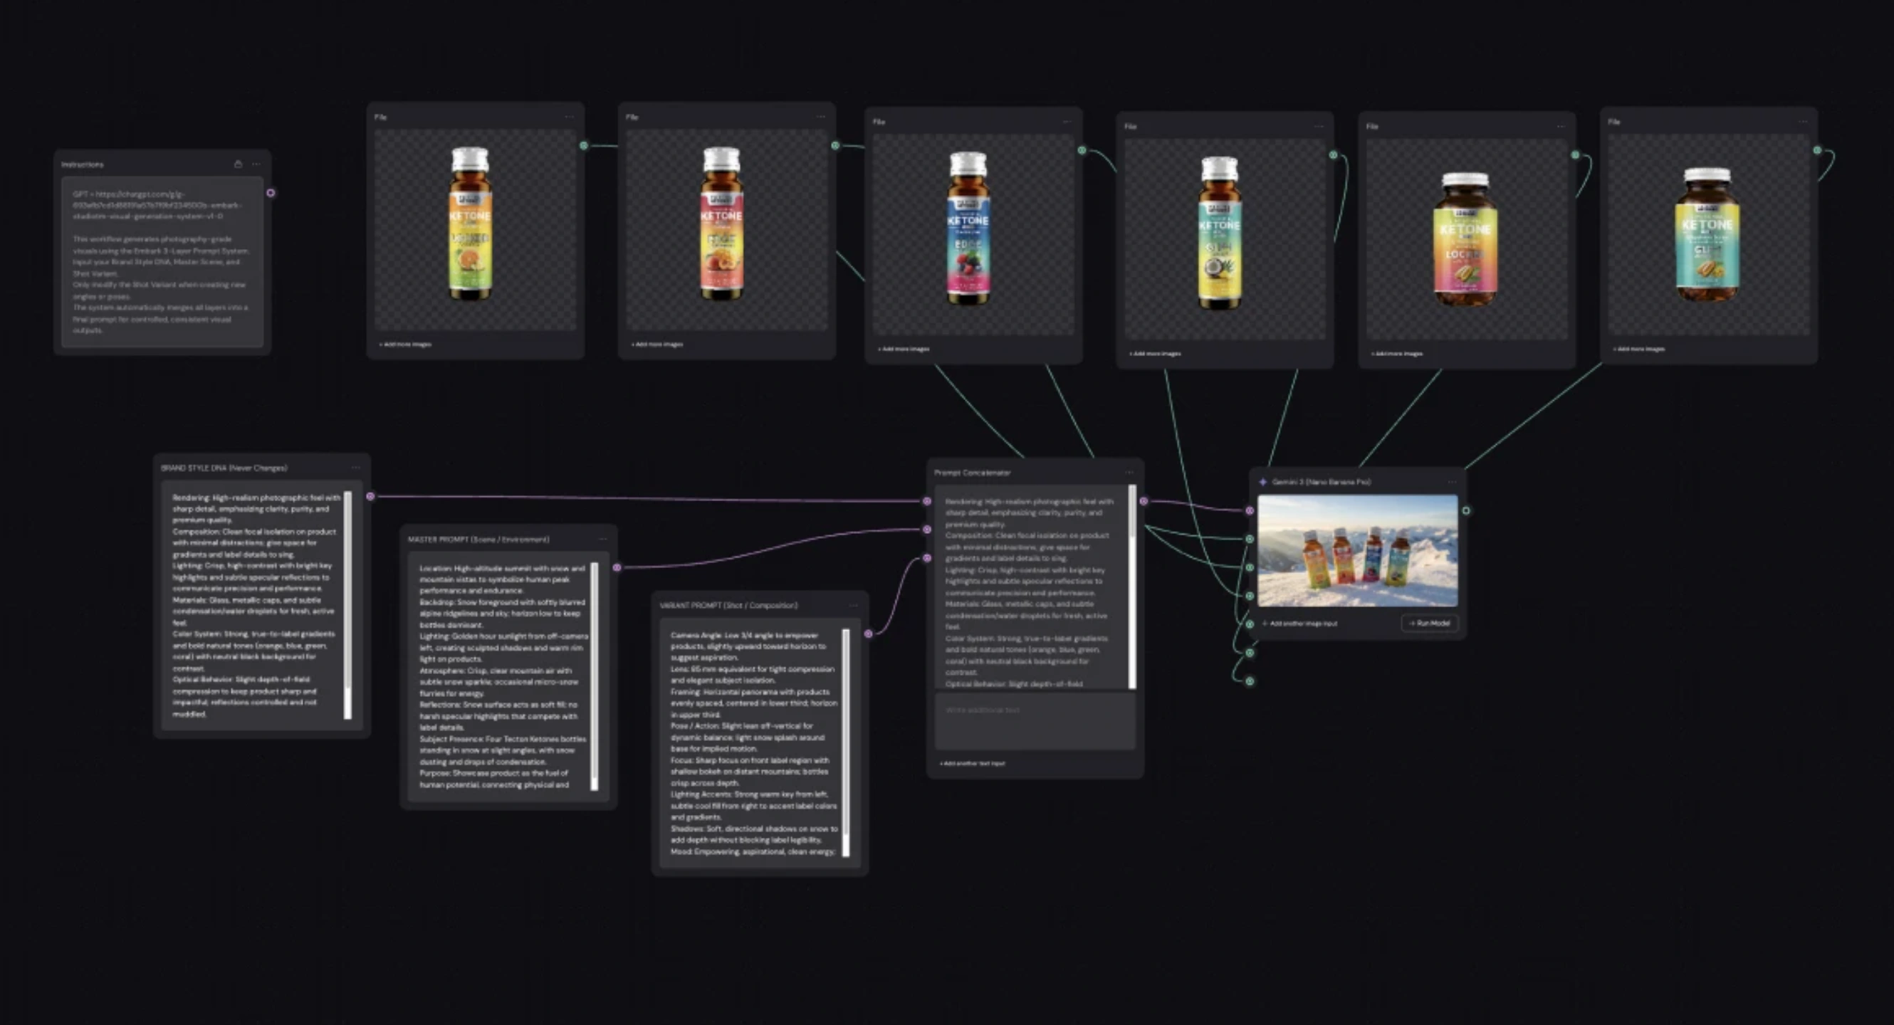The height and width of the screenshot is (1025, 1894).
Task: Select the generated snowy mountain bottles image
Action: coord(1357,550)
